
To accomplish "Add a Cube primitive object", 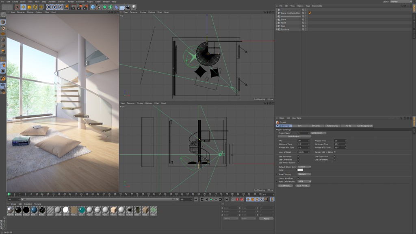I will (93, 7).
